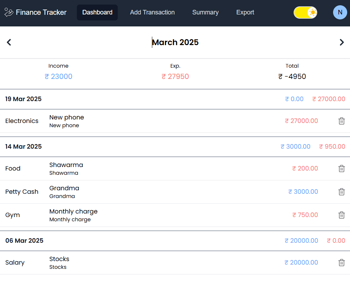350x303 pixels.
Task: Click the 0.00 income total for 19 Mar
Action: (294, 99)
